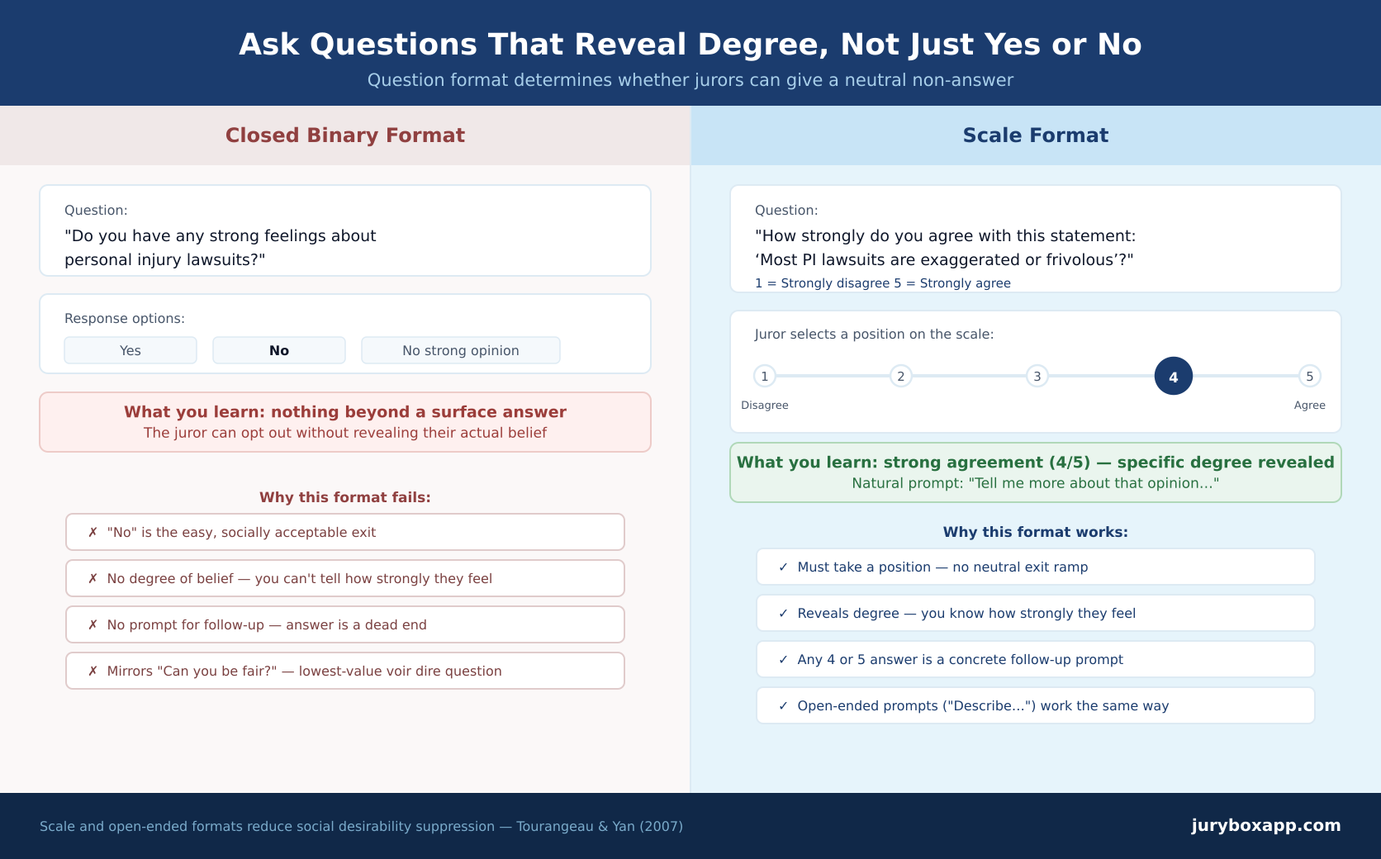Click the 'Reveals degree' row
The width and height of the screenshot is (1381, 859).
1036,613
